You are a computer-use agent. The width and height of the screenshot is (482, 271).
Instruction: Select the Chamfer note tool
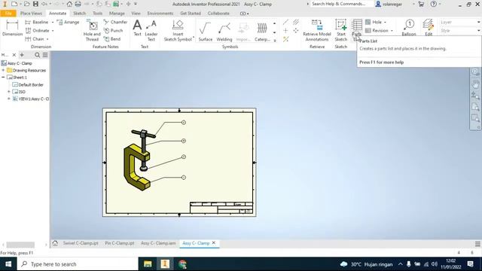click(115, 22)
